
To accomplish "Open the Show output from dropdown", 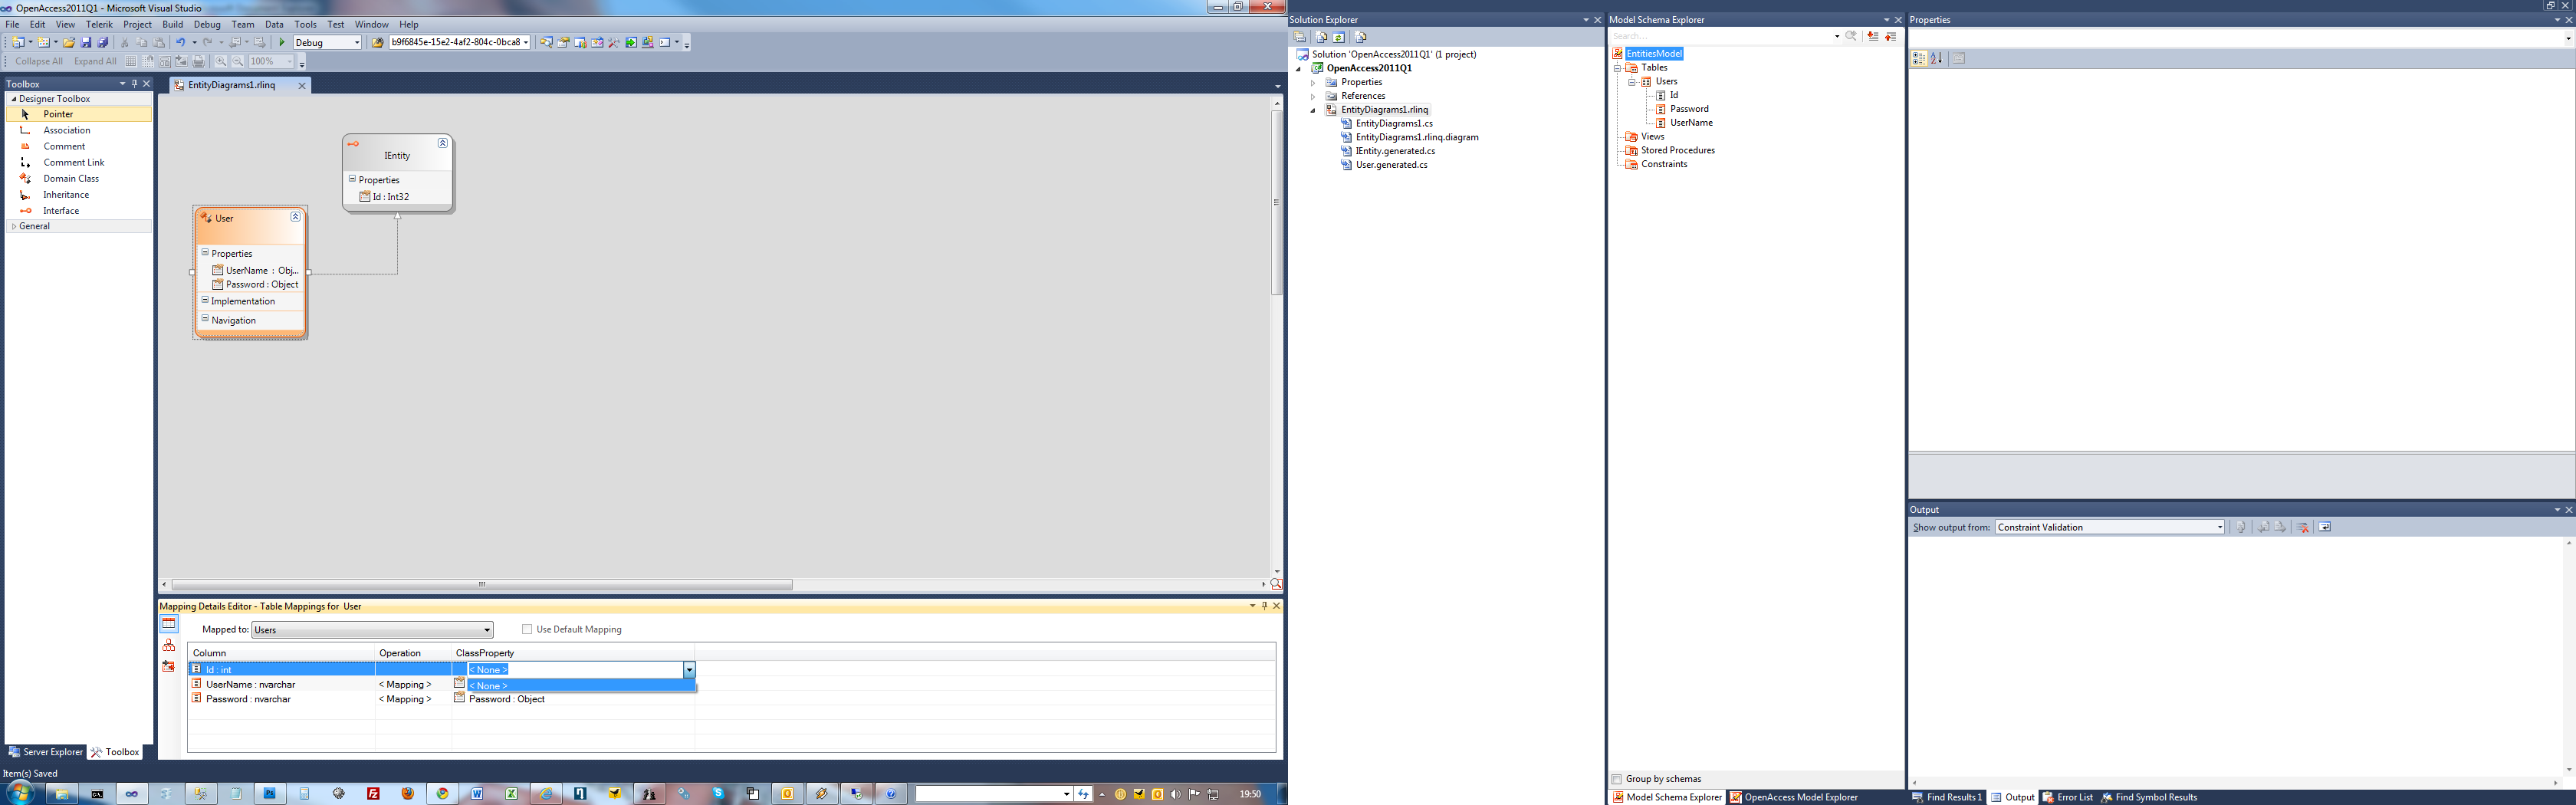I will coord(2110,527).
